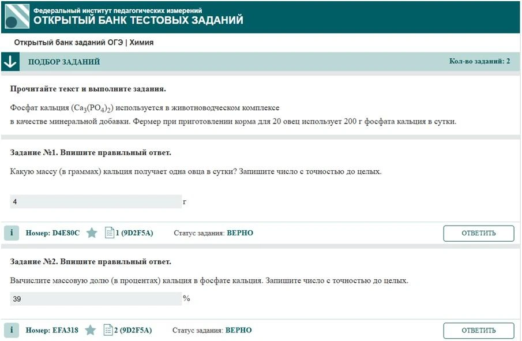Click Кол-во заданий: 2 counter
Viewport: 522px width, 341px height.
click(x=479, y=61)
